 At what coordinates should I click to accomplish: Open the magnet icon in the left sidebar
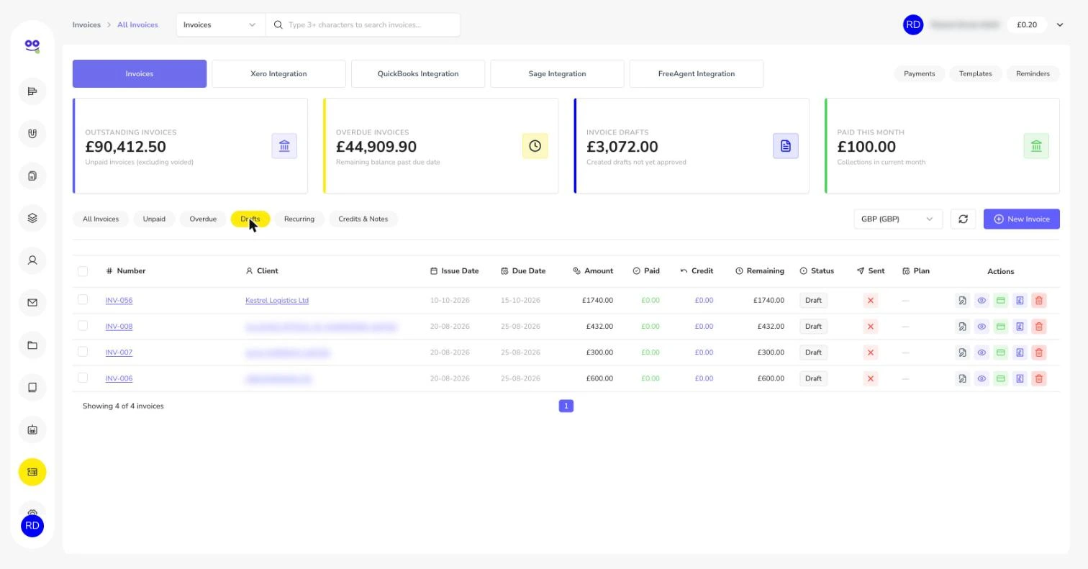32,134
